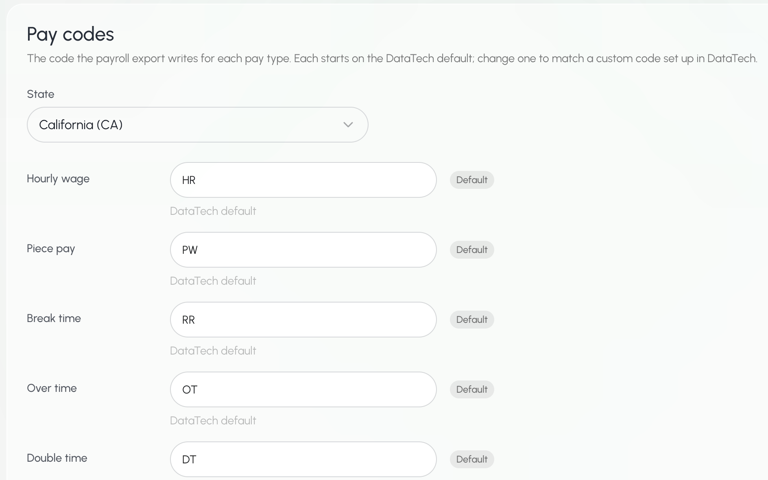This screenshot has height=480, width=768.
Task: Select the Over time code field OT
Action: pyautogui.click(x=303, y=389)
